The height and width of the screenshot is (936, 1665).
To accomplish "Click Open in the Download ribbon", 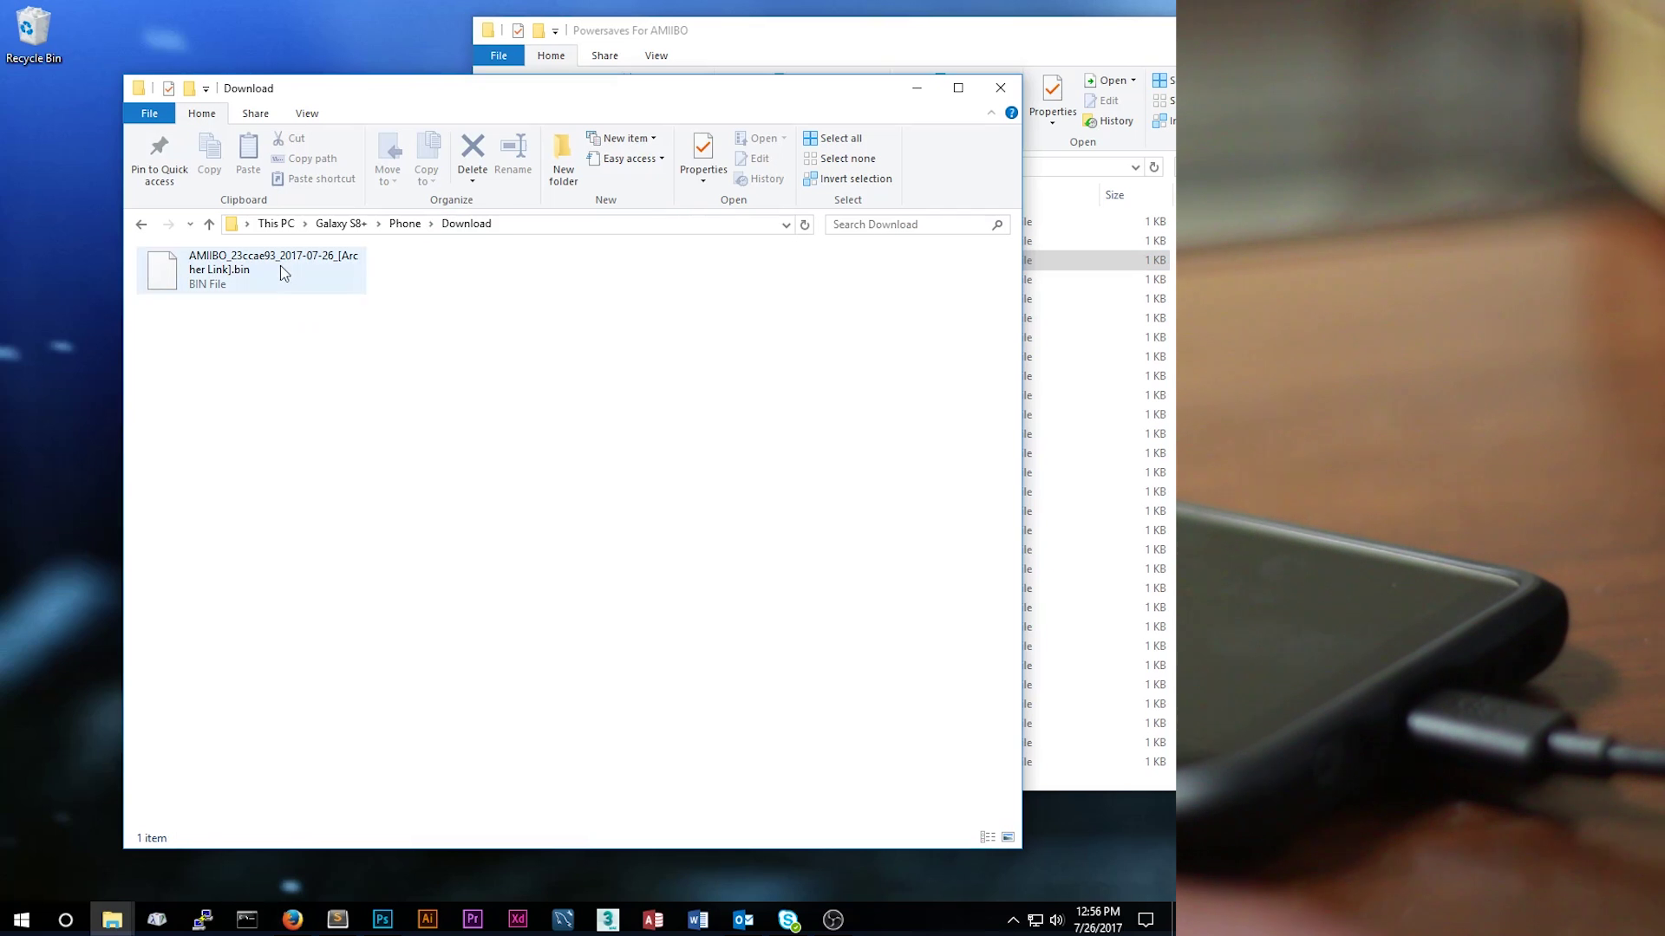I will (761, 138).
